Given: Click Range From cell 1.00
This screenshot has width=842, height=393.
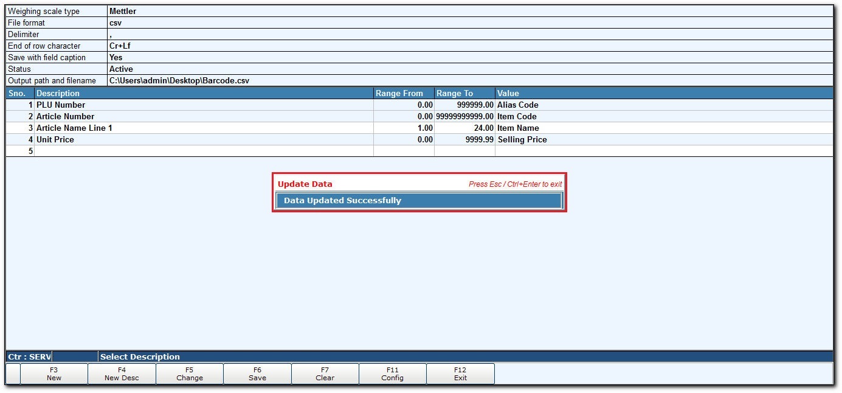Looking at the screenshot, I should pyautogui.click(x=404, y=128).
